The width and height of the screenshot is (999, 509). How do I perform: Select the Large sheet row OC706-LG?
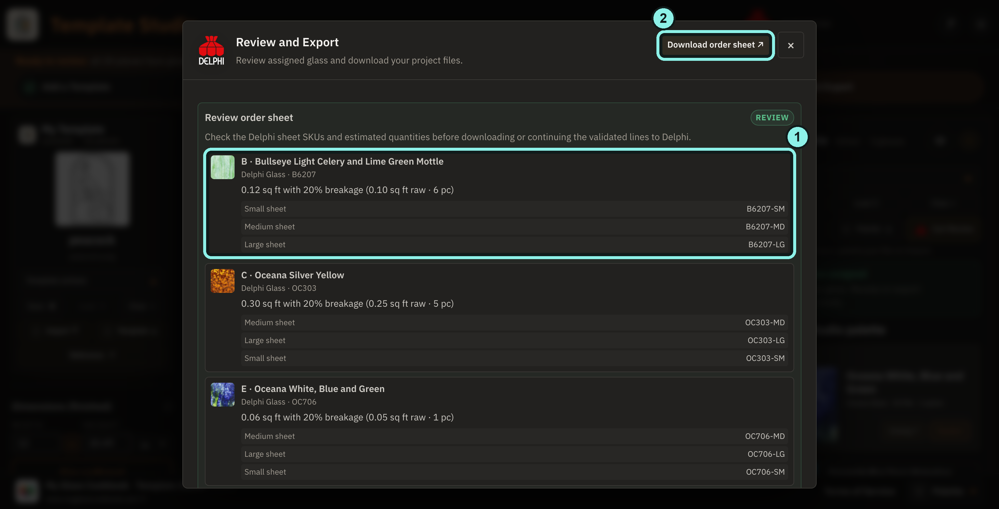514,454
